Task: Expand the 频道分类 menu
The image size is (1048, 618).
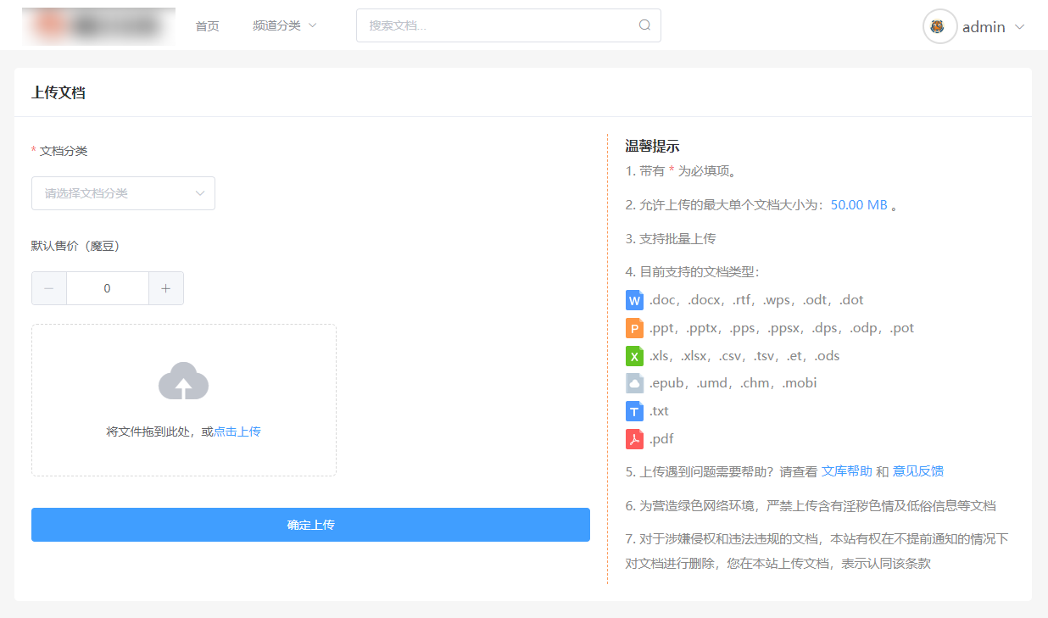Action: (x=285, y=25)
